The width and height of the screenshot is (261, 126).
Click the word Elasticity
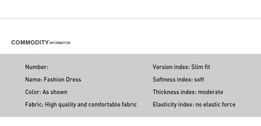pos(165,104)
